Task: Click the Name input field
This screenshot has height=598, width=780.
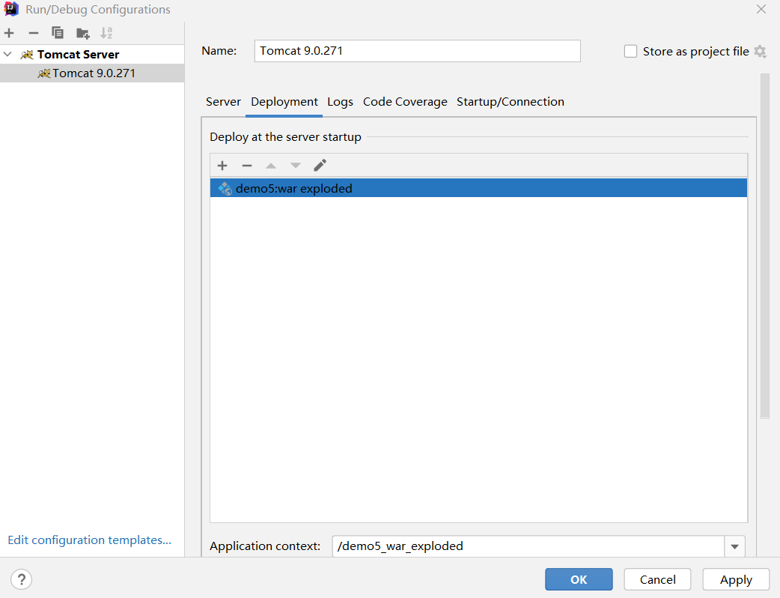Action: pyautogui.click(x=418, y=51)
